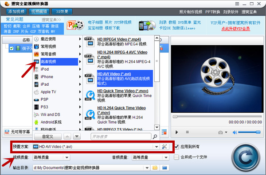Click the search magnifier icon in format menu
This screenshot has width=266, height=175.
tap(155, 137)
